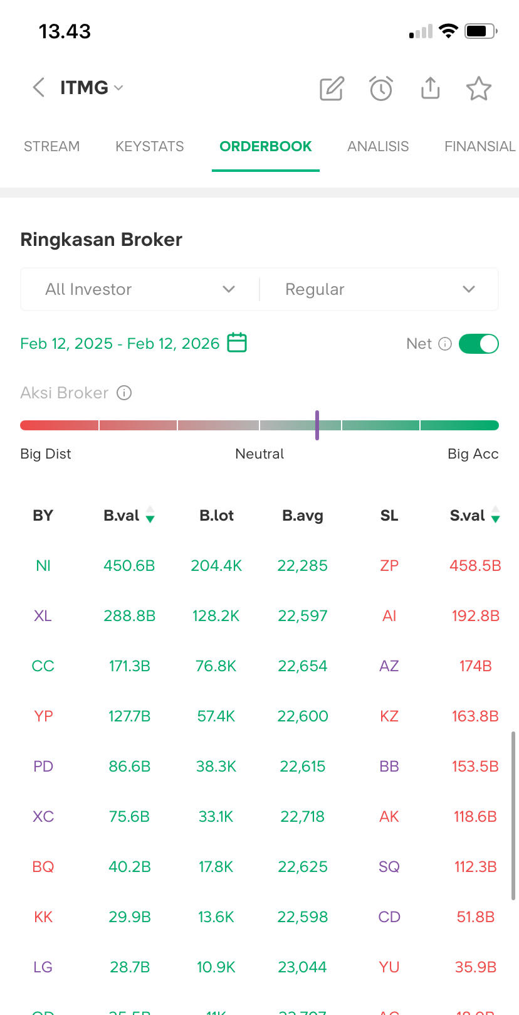519x1015 pixels.
Task: Open the All Investor dropdown
Action: click(x=140, y=289)
